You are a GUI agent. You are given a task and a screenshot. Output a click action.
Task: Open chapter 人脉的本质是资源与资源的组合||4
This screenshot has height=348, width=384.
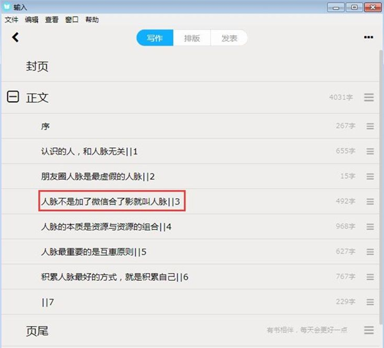click(106, 227)
